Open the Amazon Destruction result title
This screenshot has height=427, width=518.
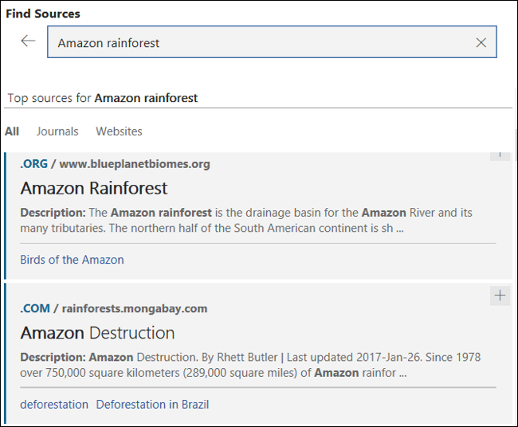(x=97, y=332)
